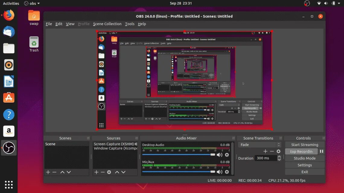Click the Exit button
This screenshot has width=344, height=193.
304,172
